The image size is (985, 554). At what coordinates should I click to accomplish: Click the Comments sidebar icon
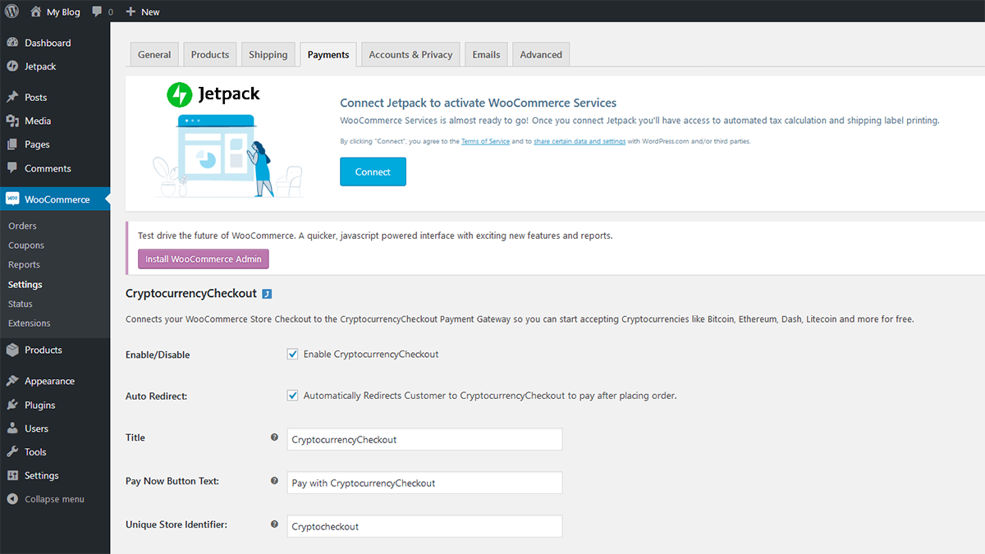point(12,168)
